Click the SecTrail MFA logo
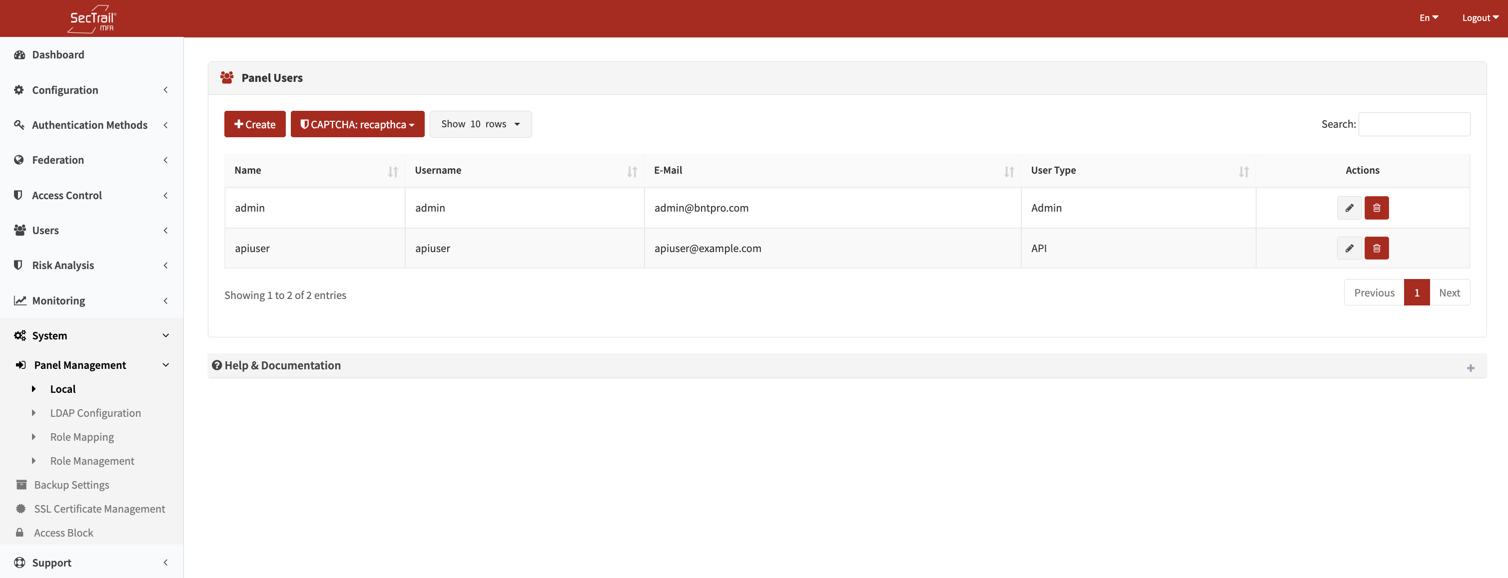1508x578 pixels. (92, 19)
